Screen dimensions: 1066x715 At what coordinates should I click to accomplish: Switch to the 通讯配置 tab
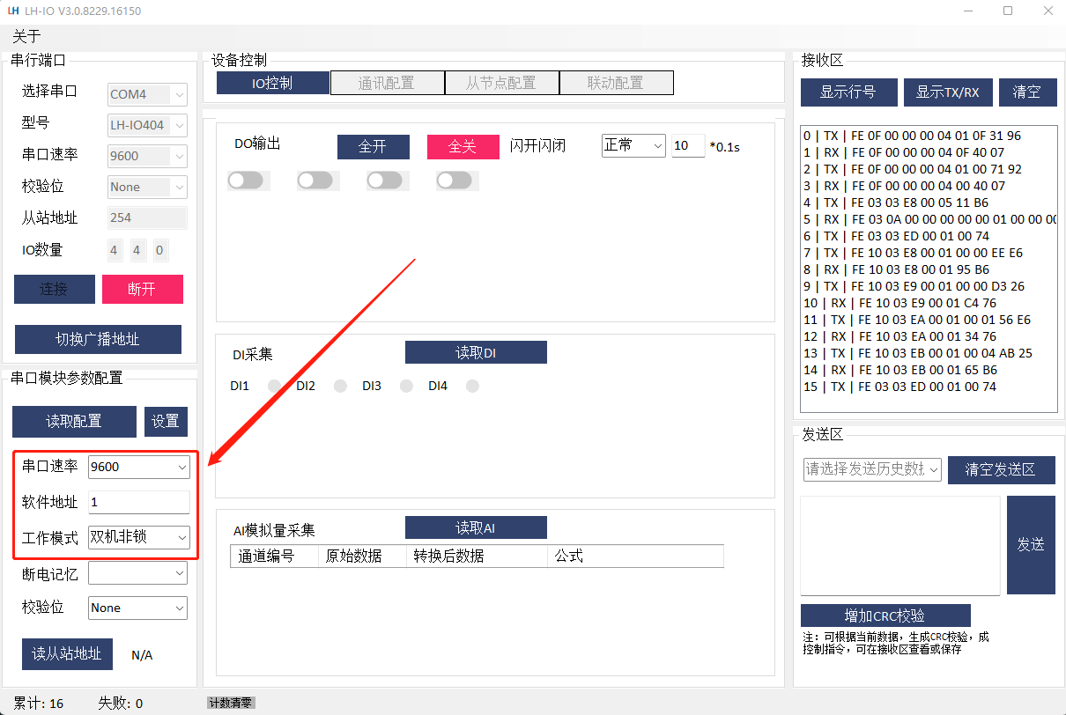click(x=386, y=83)
